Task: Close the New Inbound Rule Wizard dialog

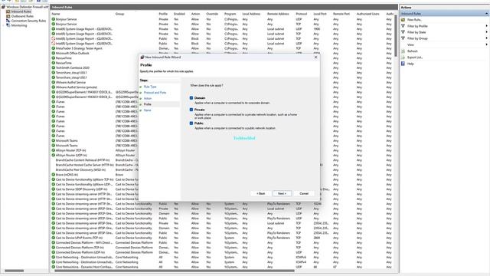Action: click(315, 58)
